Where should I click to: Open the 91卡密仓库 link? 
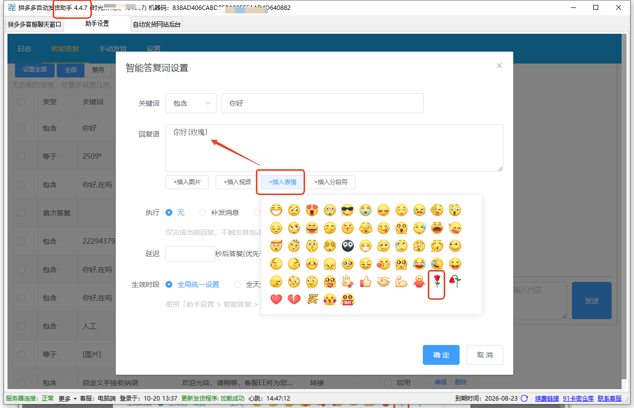(x=578, y=398)
